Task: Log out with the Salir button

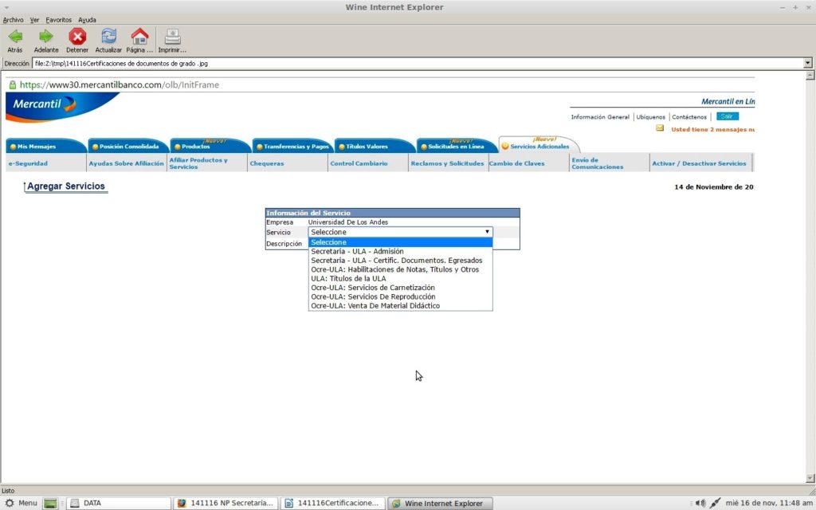Action: point(727,116)
